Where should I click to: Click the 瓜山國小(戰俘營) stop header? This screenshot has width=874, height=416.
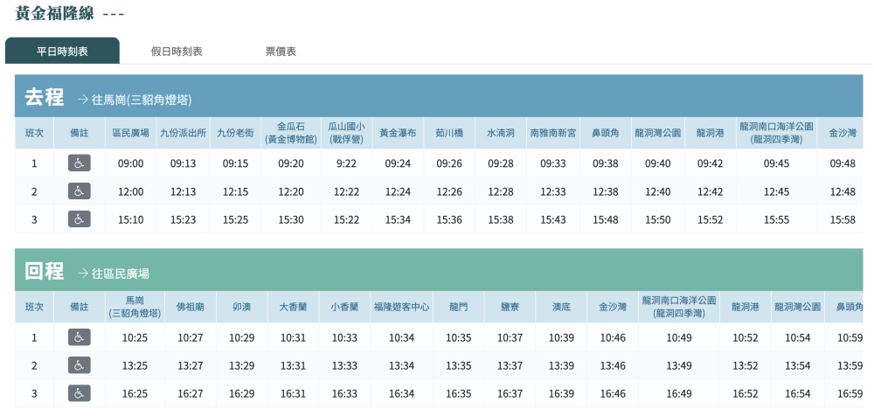pos(346,133)
